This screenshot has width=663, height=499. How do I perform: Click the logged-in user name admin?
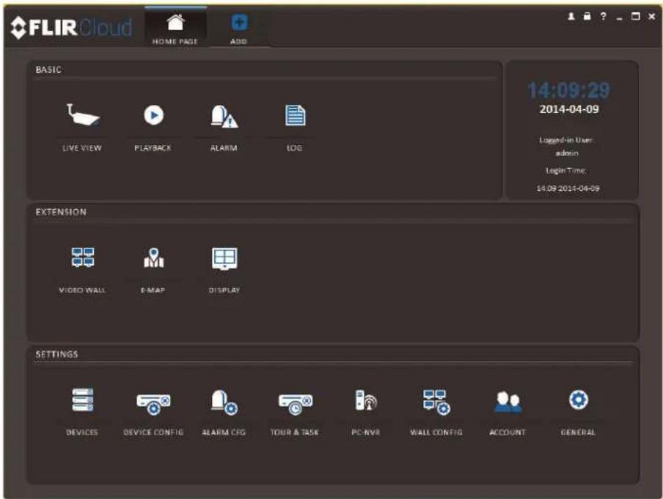point(567,153)
